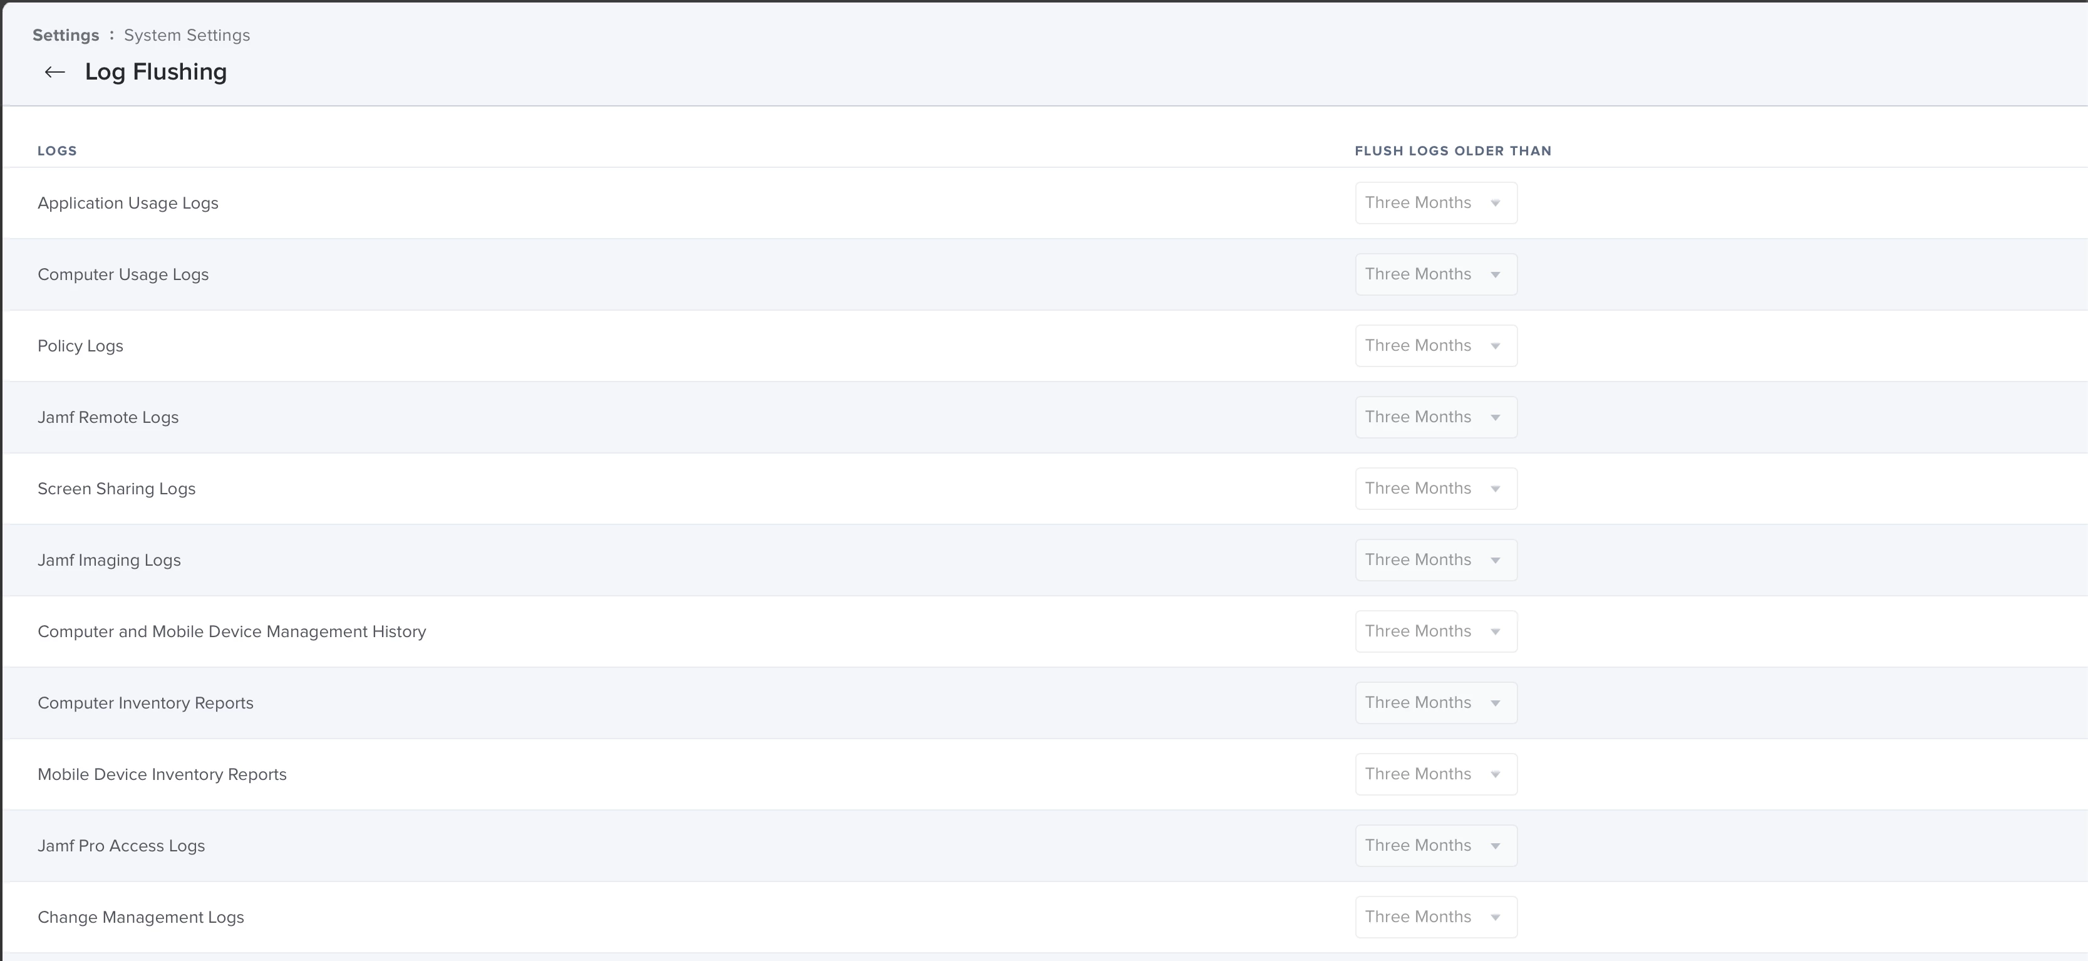Viewport: 2088px width, 961px height.
Task: Open Jamf Pro Access Logs dropdown
Action: point(1435,845)
